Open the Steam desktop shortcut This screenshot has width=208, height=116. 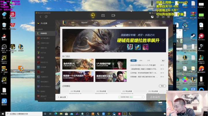coord(193,37)
